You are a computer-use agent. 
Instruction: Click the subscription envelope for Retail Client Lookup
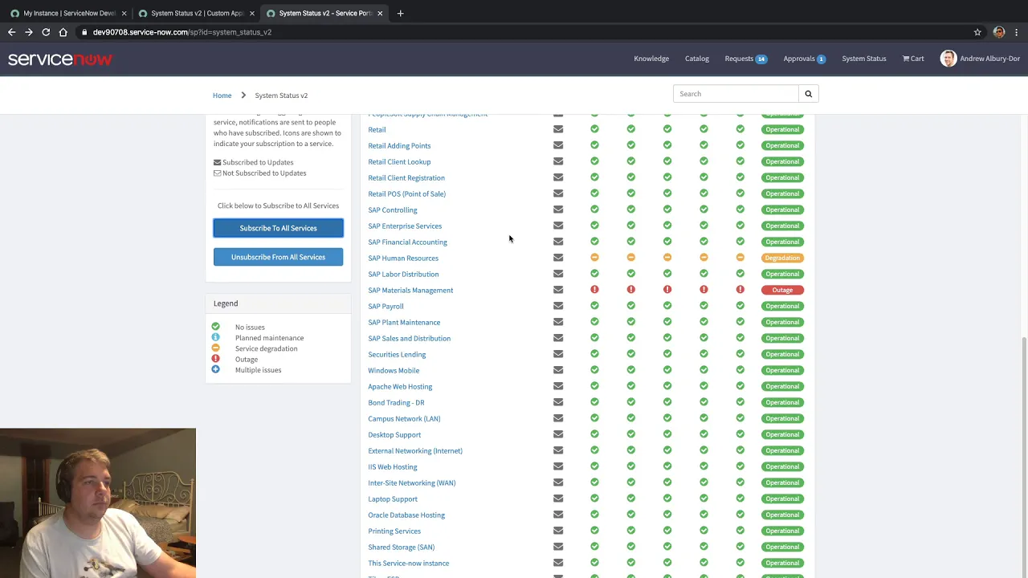[x=558, y=161]
